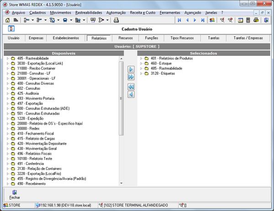Screen dimensions: 274x211
Task: Open the Cadastros menu
Action: point(37,13)
